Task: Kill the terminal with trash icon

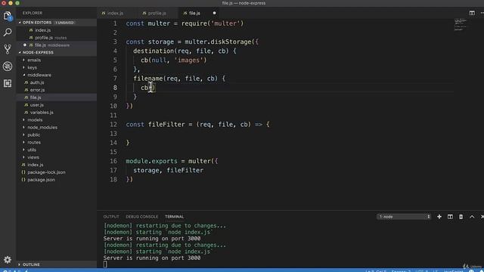Action: tap(461, 217)
